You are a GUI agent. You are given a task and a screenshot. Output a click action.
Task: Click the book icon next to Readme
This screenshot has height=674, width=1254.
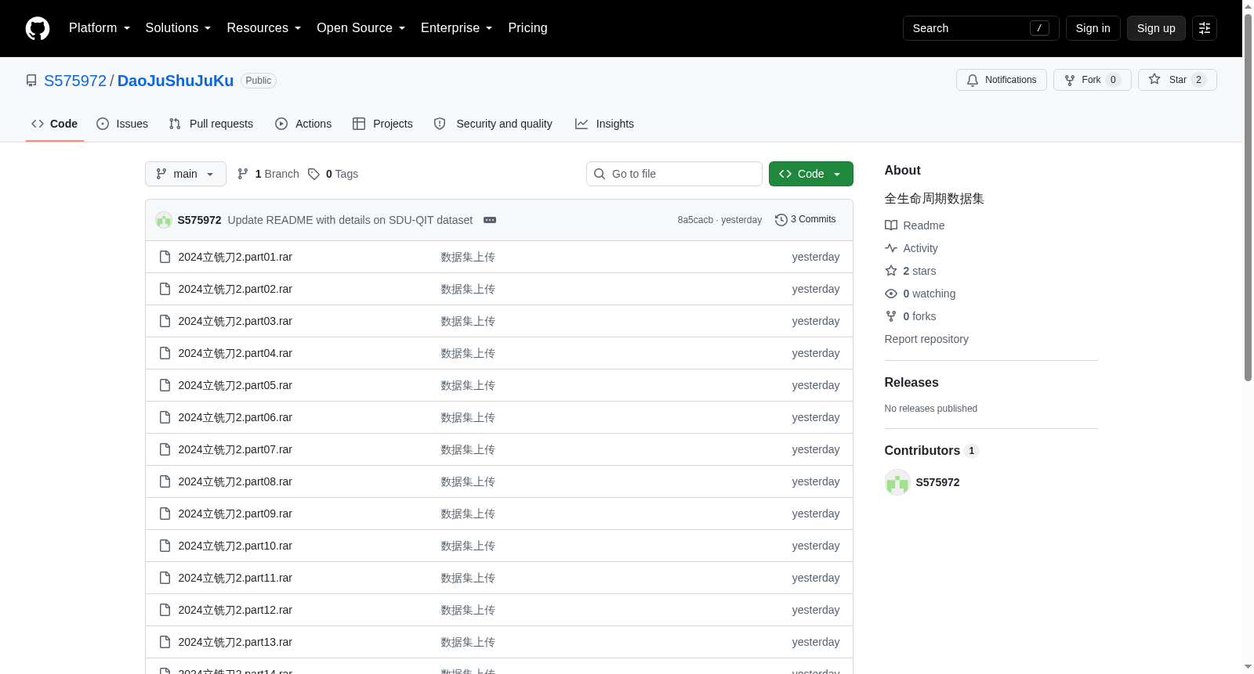coord(891,225)
